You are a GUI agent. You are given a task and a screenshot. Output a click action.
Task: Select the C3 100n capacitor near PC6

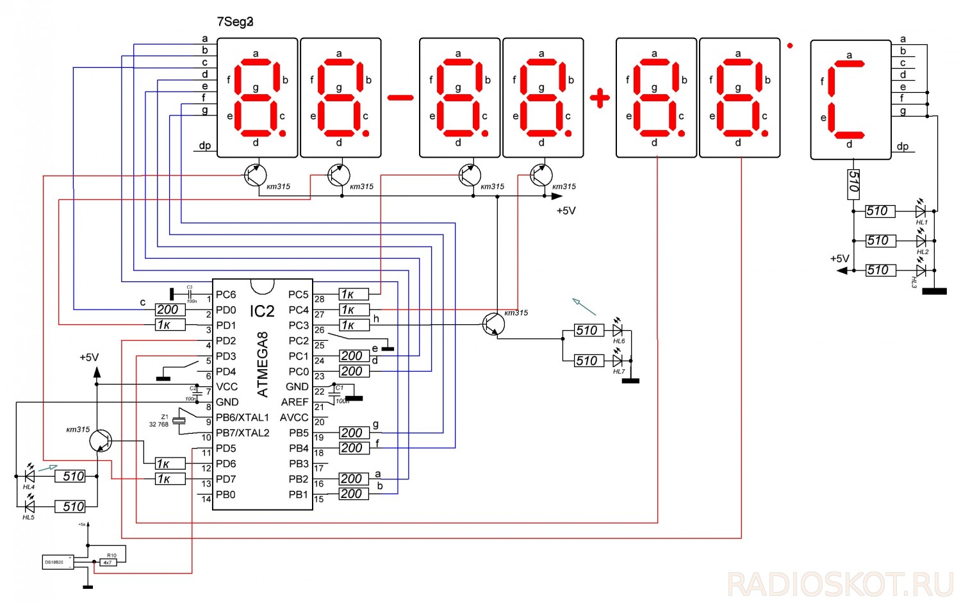(190, 294)
